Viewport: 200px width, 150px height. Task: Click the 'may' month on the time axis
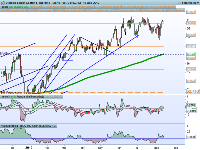tap(100, 148)
